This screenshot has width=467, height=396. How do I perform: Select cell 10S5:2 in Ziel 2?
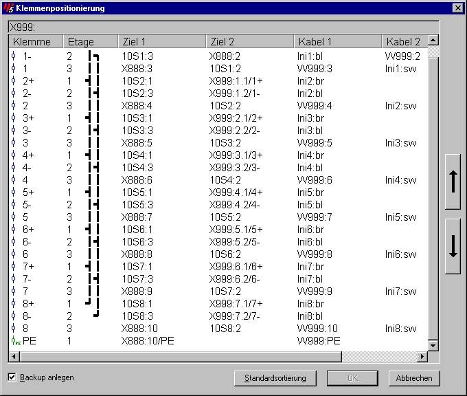(225, 217)
